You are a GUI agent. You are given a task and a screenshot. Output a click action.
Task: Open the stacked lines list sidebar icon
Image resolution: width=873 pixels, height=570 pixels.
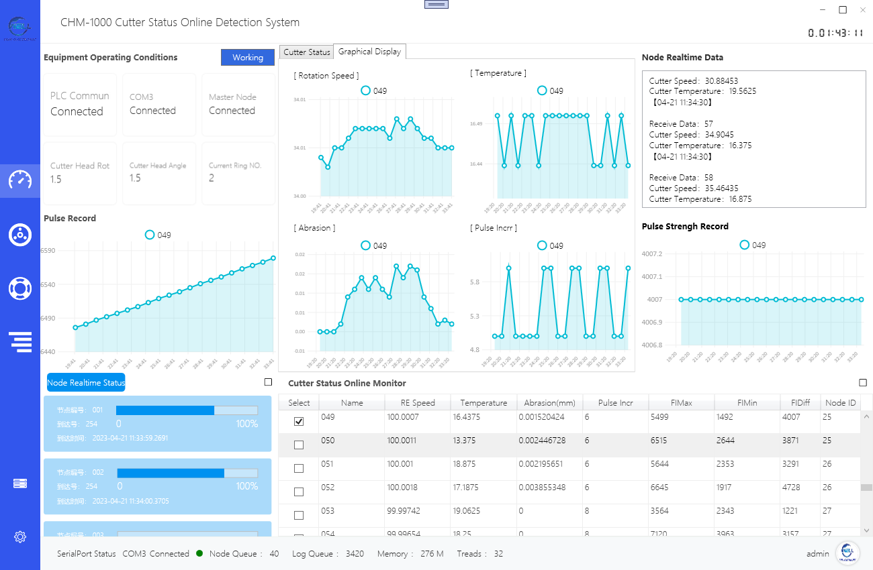click(21, 341)
